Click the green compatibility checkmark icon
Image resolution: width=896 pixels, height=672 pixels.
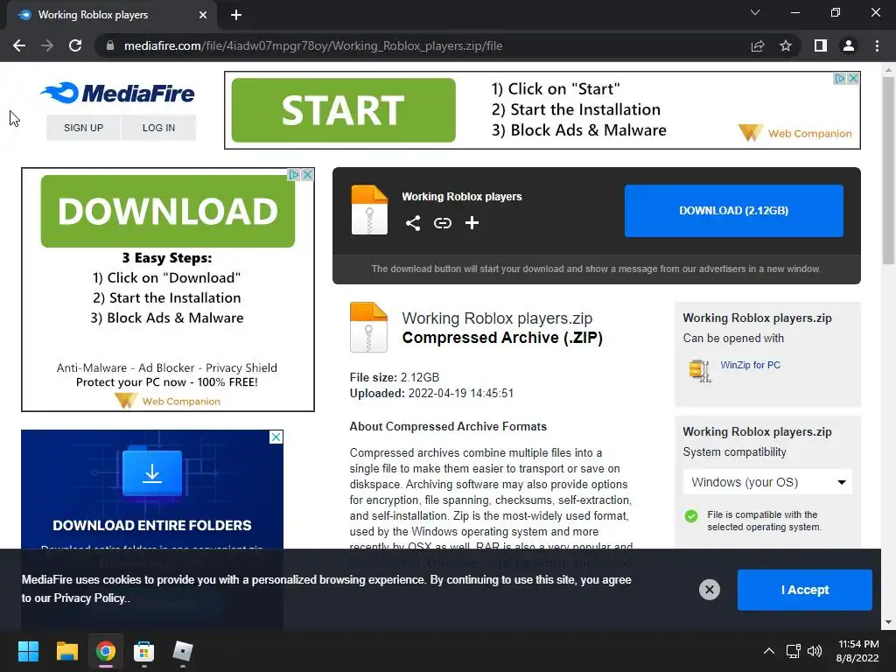pos(691,516)
